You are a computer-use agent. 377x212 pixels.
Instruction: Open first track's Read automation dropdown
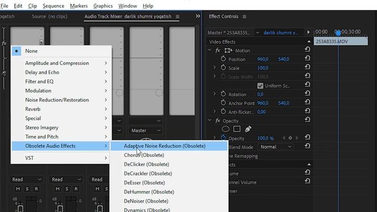27,180
